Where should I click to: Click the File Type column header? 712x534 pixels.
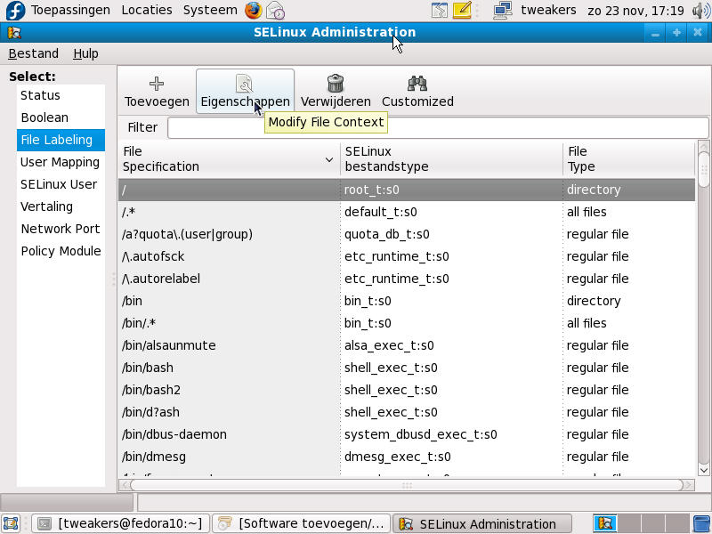coord(629,159)
